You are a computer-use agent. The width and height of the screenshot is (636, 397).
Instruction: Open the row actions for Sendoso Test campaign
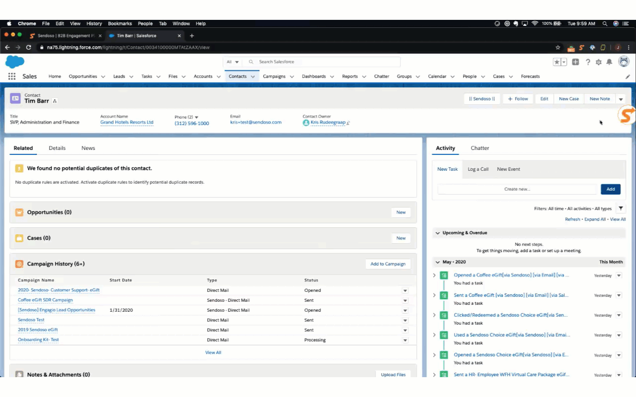(405, 320)
